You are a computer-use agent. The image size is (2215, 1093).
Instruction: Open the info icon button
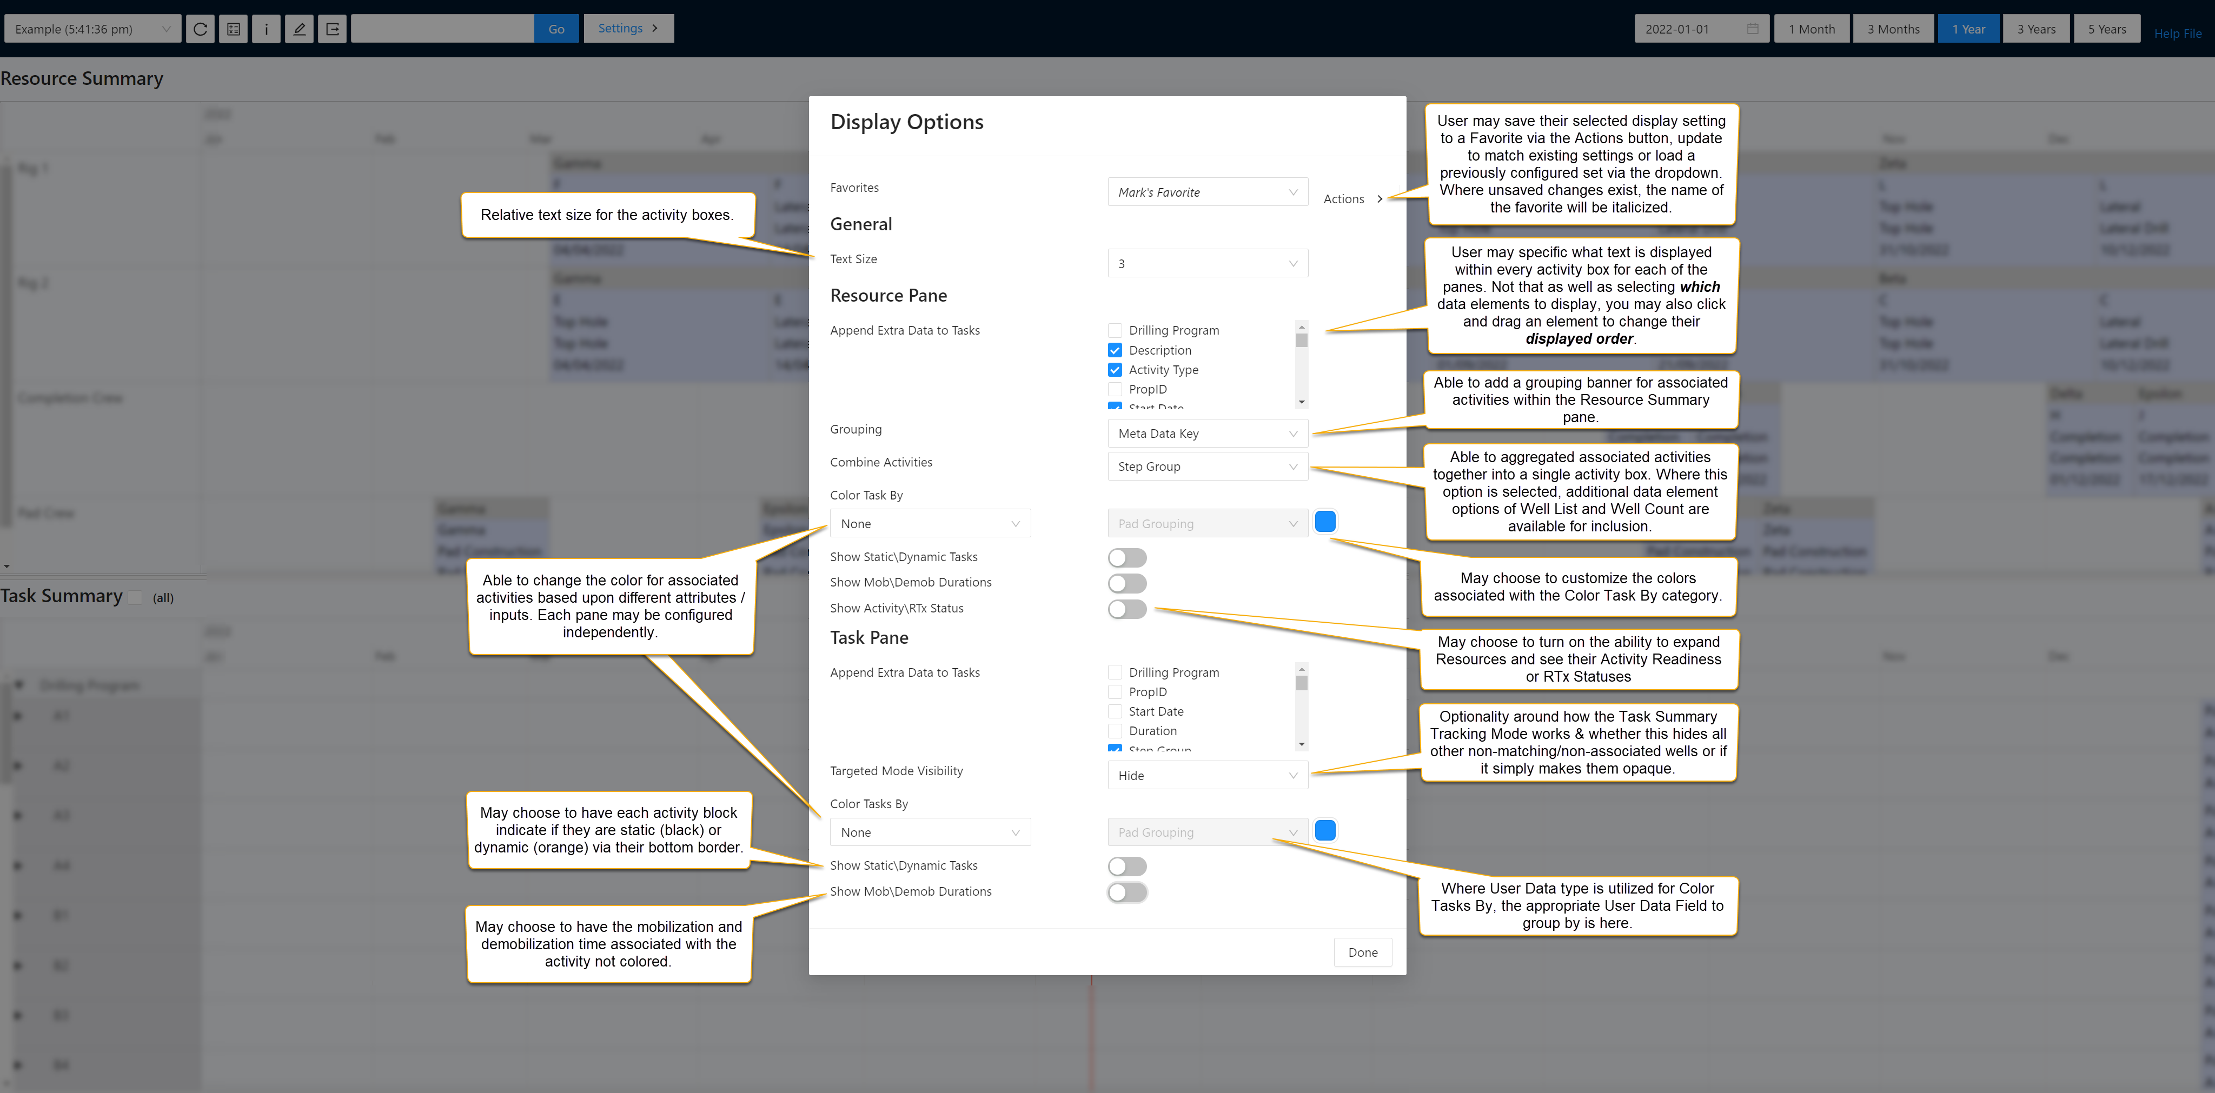click(x=266, y=28)
